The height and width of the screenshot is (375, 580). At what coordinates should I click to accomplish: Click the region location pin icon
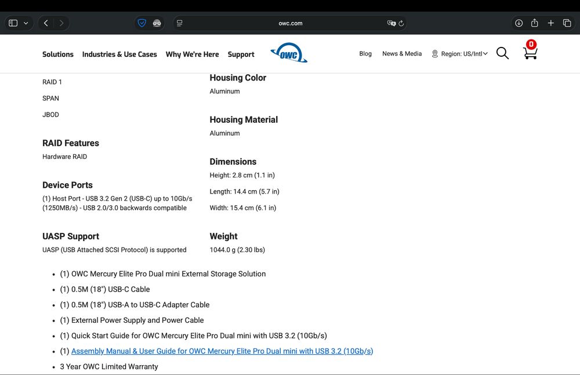coord(435,54)
